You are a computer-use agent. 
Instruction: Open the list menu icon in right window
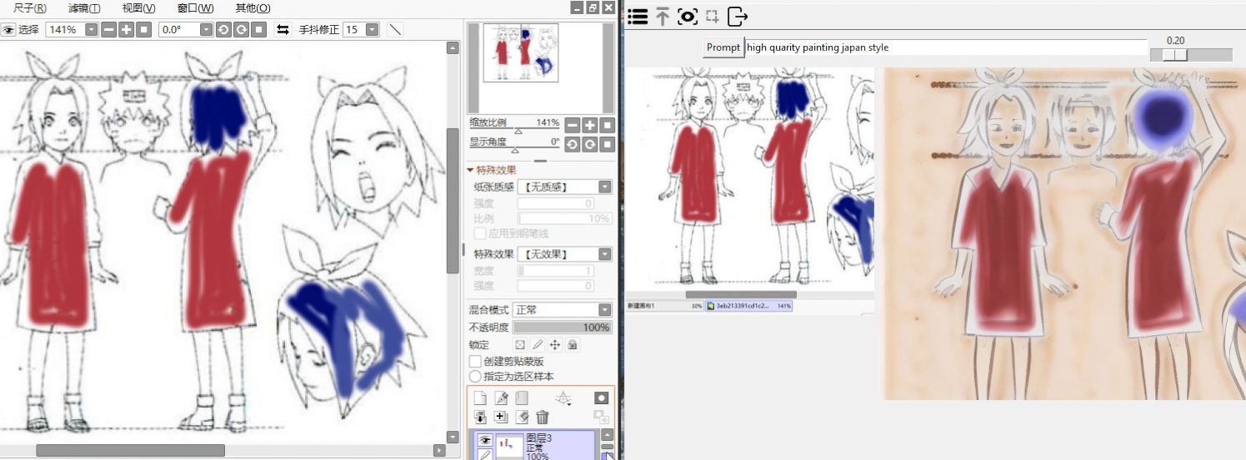pyautogui.click(x=638, y=16)
